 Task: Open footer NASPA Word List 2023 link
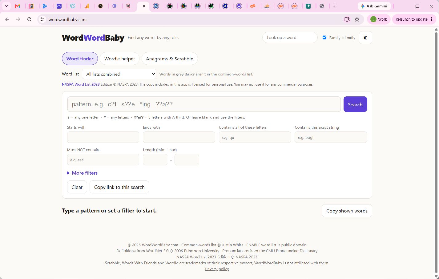coord(196,257)
